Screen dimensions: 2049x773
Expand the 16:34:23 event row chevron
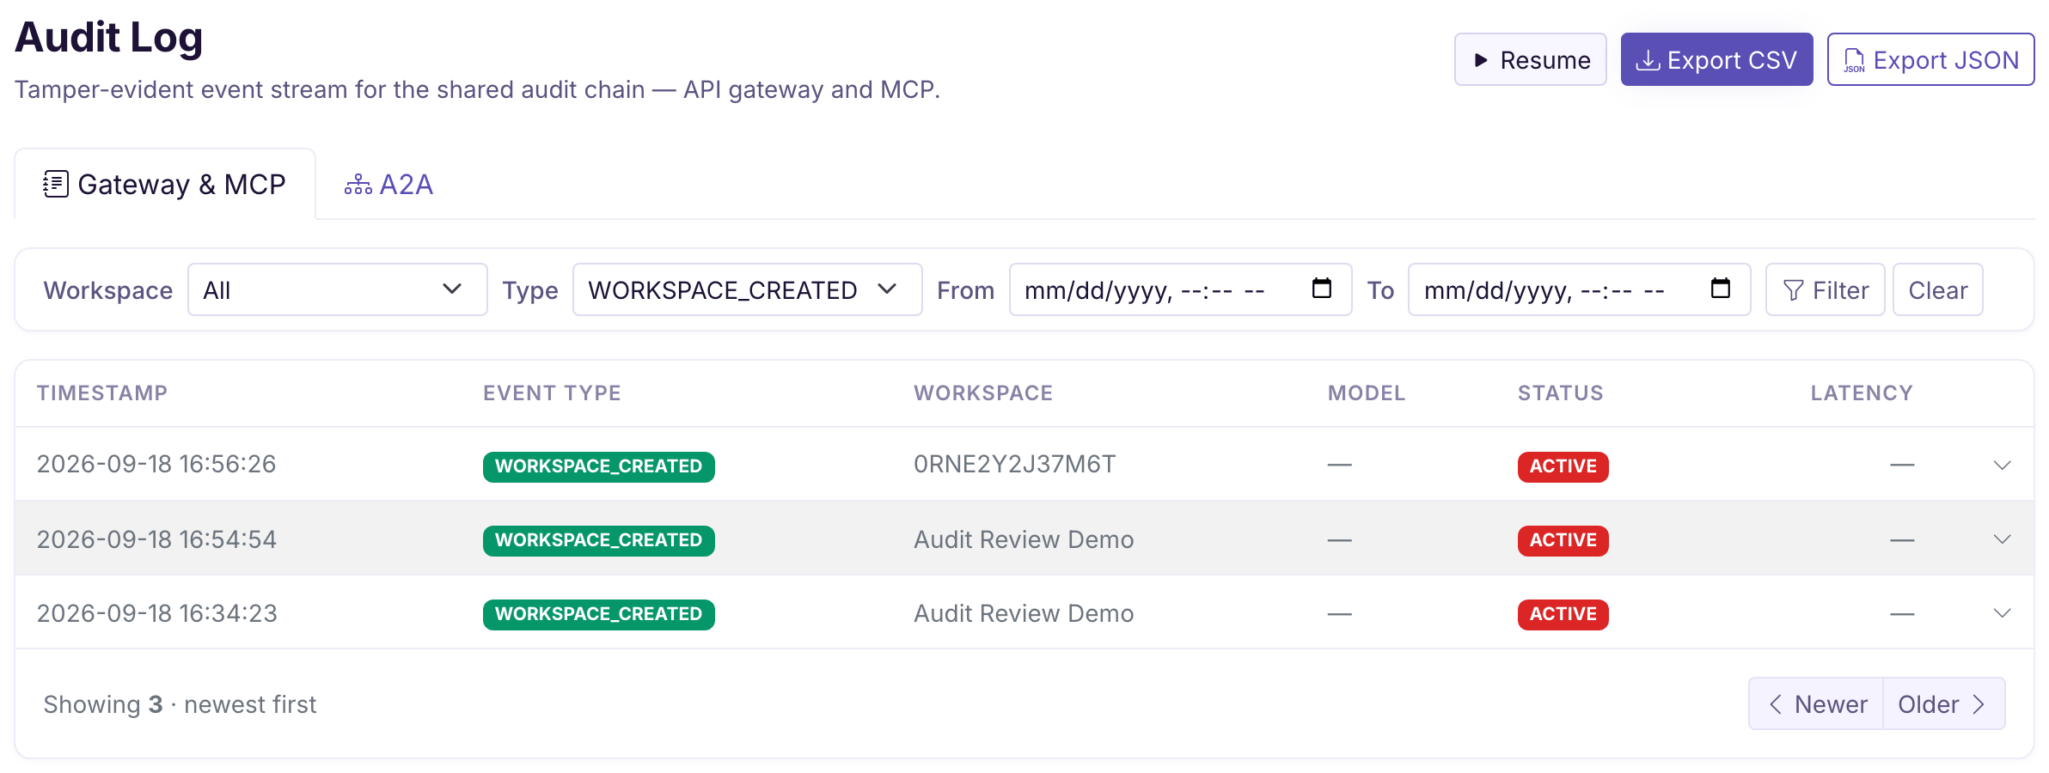coord(2002,612)
